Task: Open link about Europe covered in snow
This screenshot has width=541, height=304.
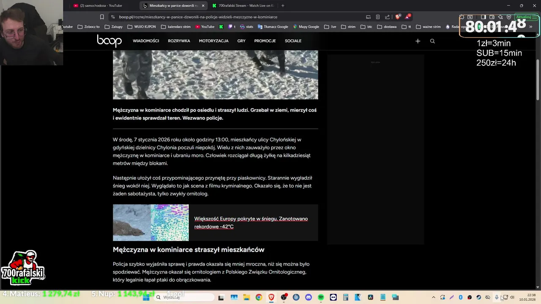Action: tap(251, 223)
